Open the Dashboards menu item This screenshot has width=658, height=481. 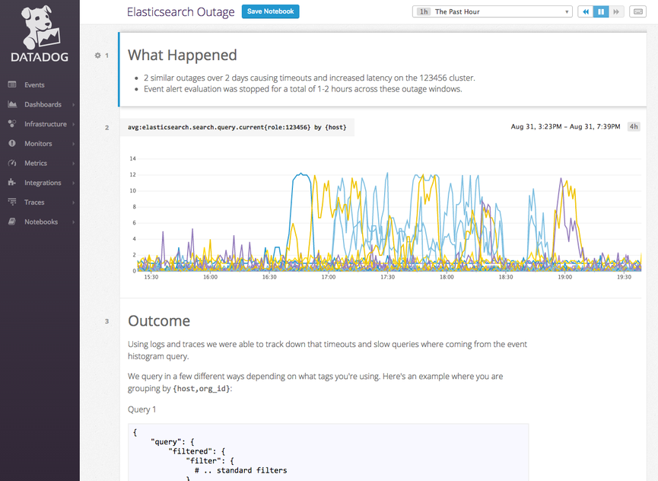coord(43,104)
